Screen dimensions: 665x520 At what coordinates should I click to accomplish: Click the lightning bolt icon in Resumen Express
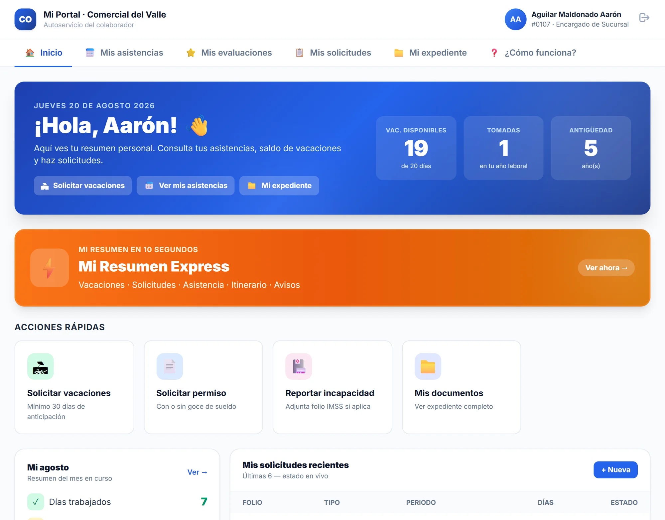[x=50, y=268]
